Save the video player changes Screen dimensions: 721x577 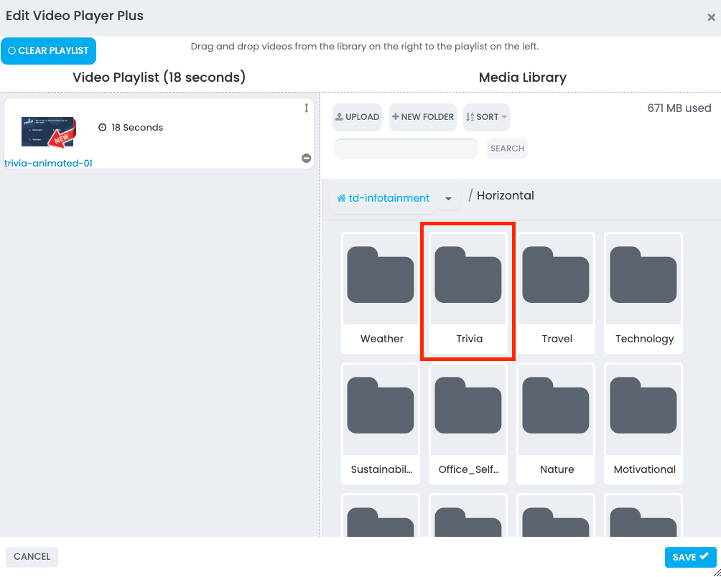[690, 557]
